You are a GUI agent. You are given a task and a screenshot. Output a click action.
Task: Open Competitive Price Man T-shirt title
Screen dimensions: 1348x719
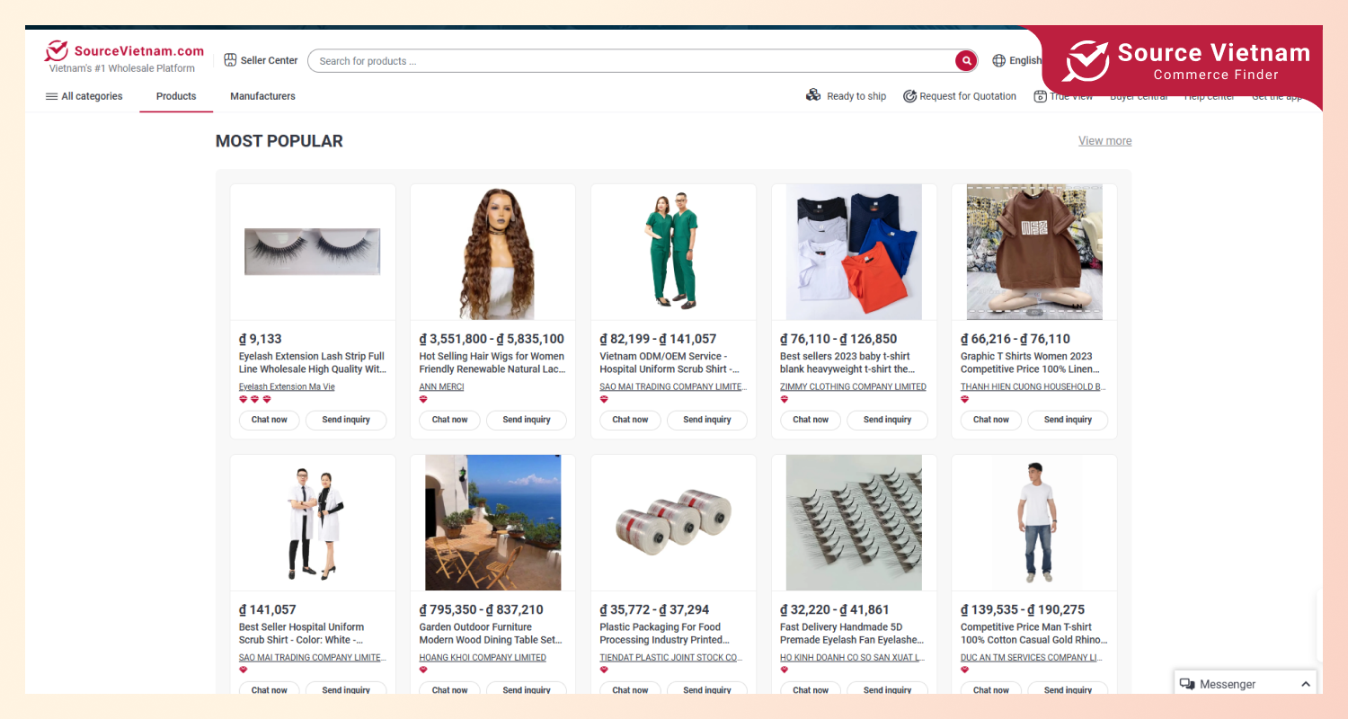click(1034, 634)
